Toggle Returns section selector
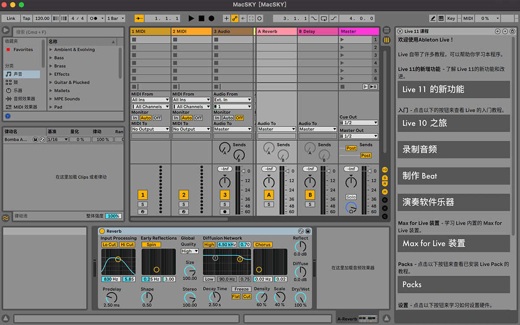The height and width of the screenshot is (325, 520). 385,184
